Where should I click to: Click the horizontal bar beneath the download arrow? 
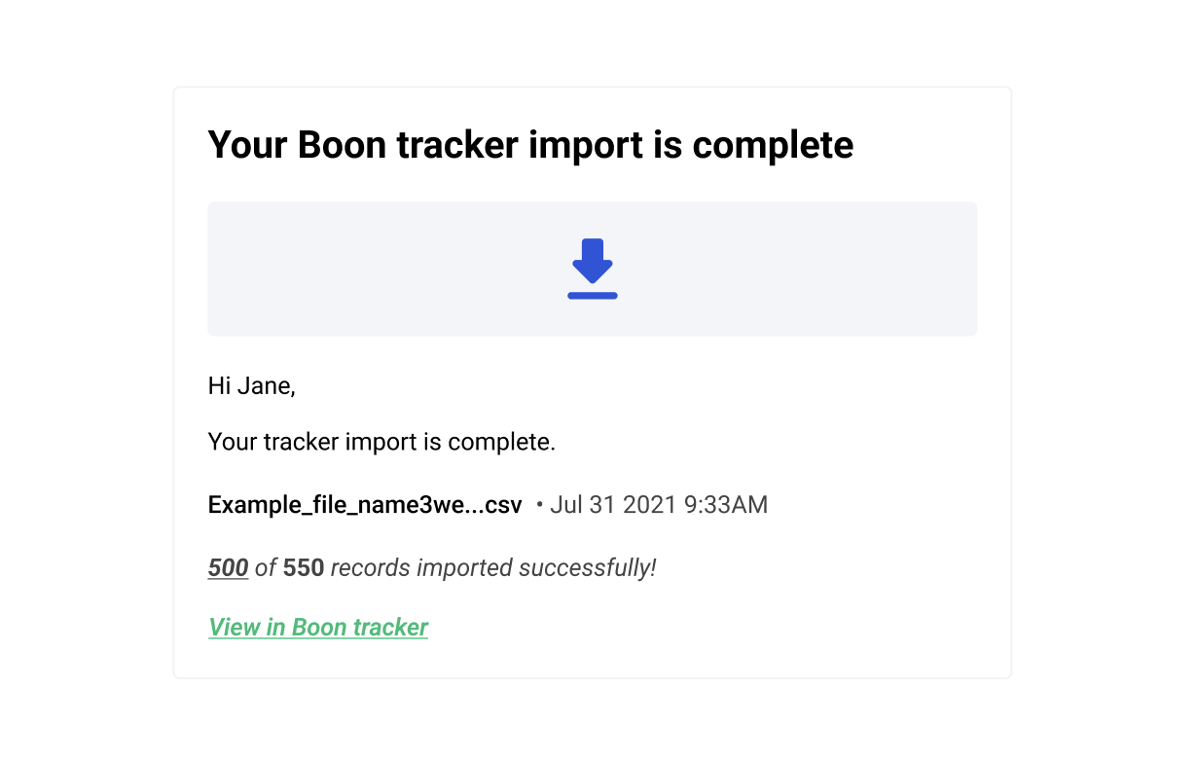pos(593,295)
